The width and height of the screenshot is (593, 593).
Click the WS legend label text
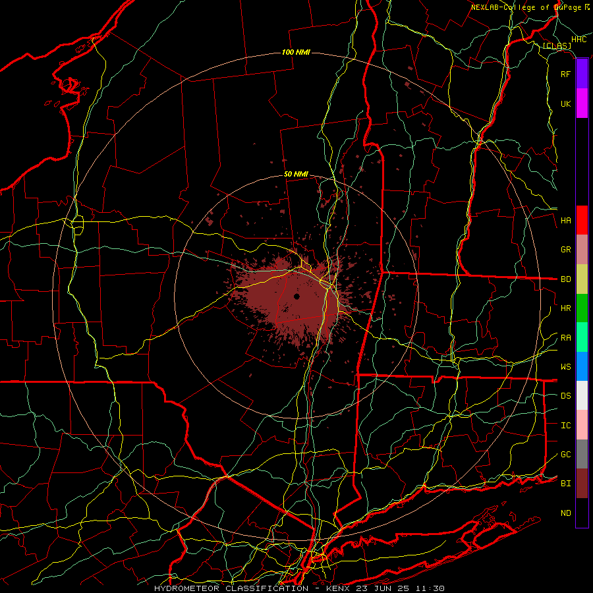pyautogui.click(x=565, y=367)
